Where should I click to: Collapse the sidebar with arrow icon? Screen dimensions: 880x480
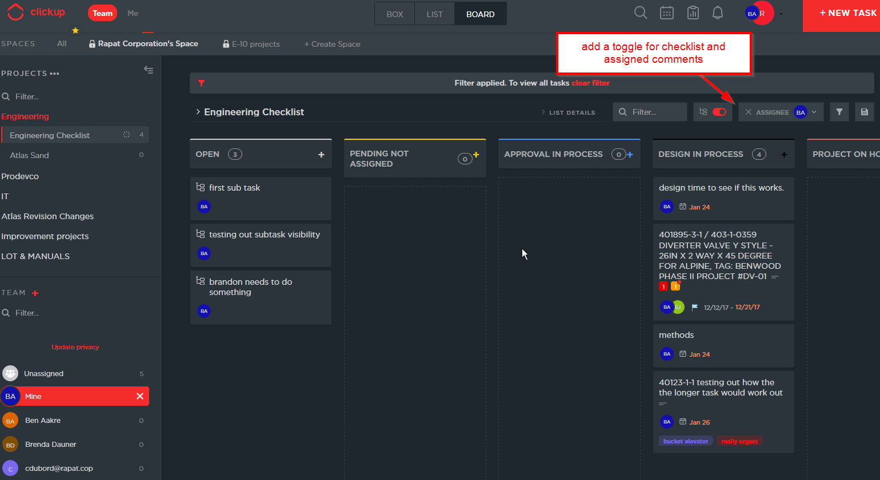click(149, 70)
